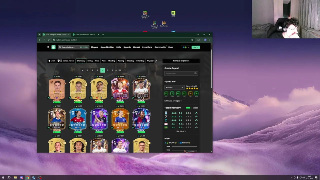Expand See more chemistry details
The height and width of the screenshot is (180, 320).
point(181,131)
